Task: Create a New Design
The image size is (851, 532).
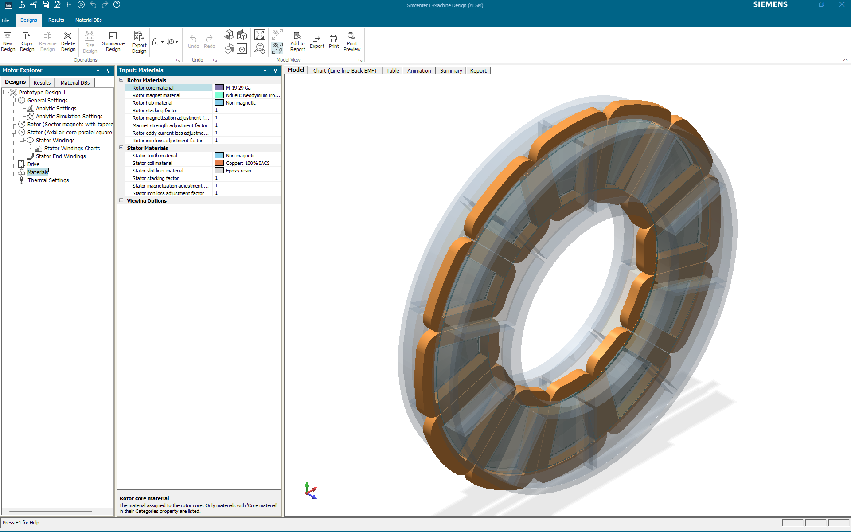Action: pos(8,42)
